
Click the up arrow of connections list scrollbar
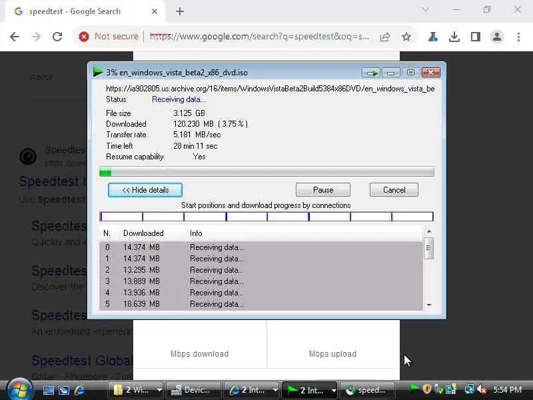click(x=429, y=231)
